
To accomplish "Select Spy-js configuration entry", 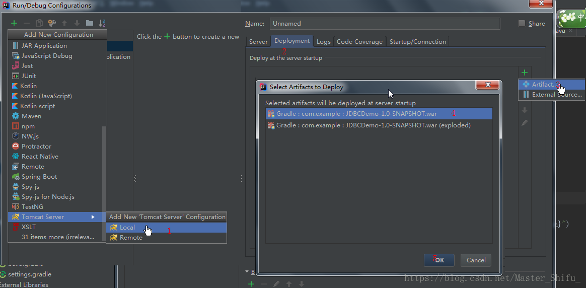I will pos(55,187).
